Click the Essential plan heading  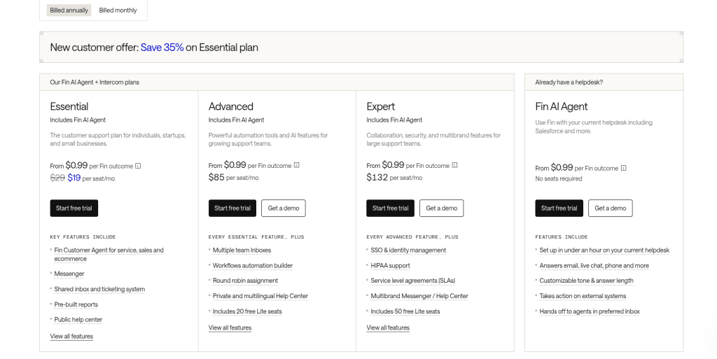pyautogui.click(x=69, y=106)
